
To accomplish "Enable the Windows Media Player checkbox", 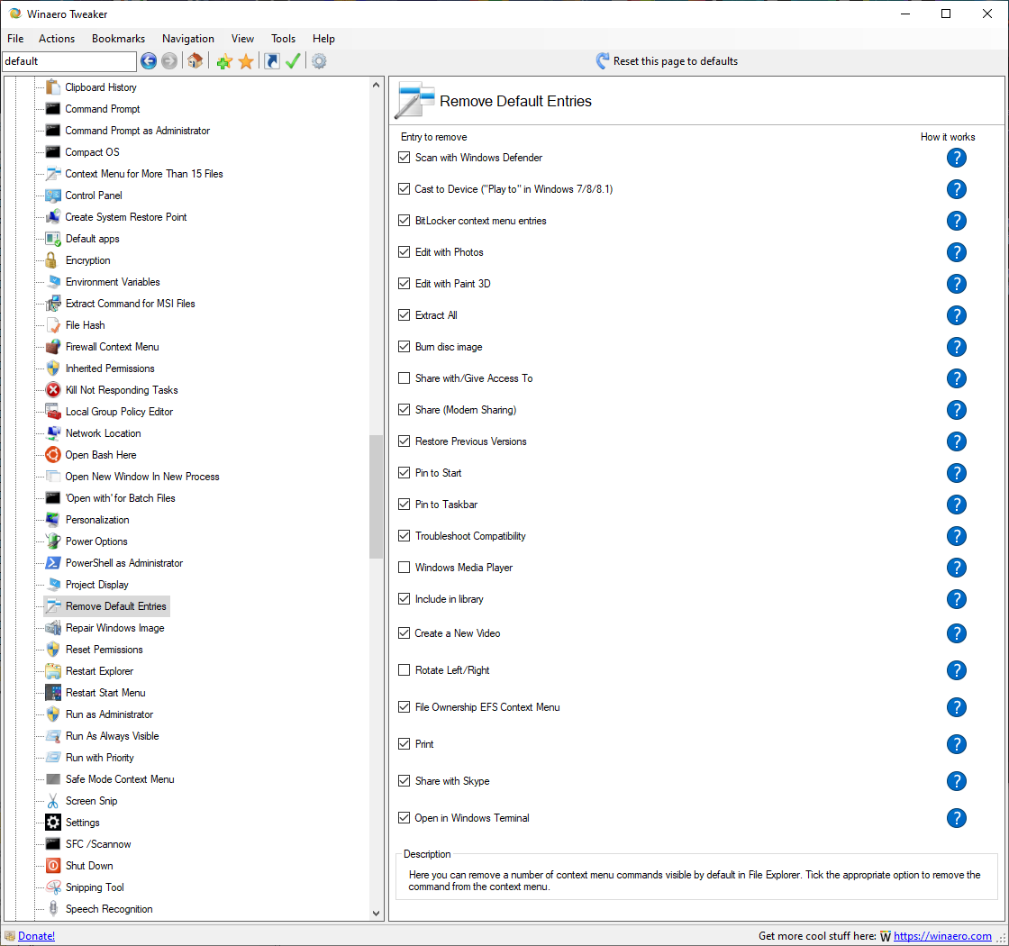I will (405, 568).
